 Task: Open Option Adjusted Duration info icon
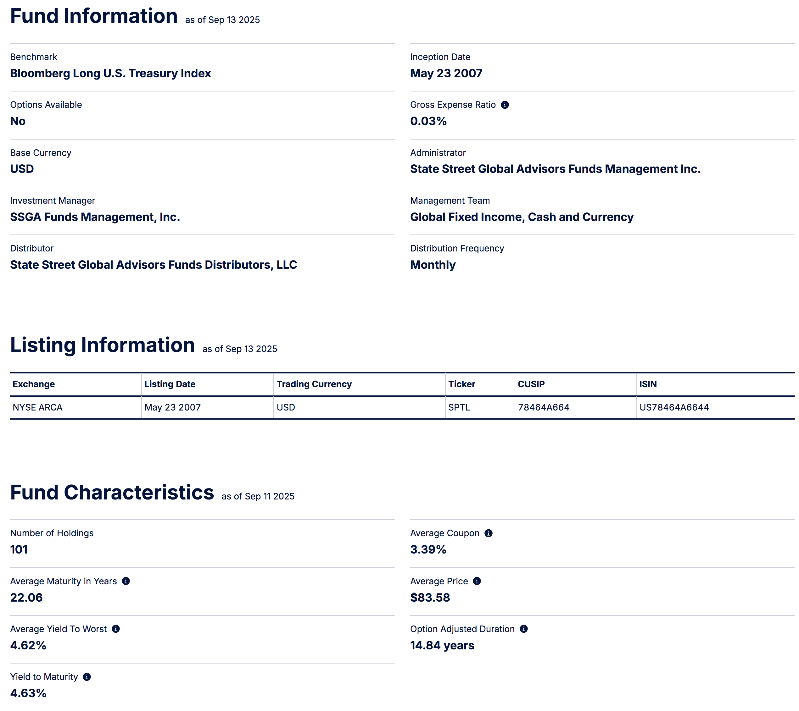pyautogui.click(x=523, y=629)
